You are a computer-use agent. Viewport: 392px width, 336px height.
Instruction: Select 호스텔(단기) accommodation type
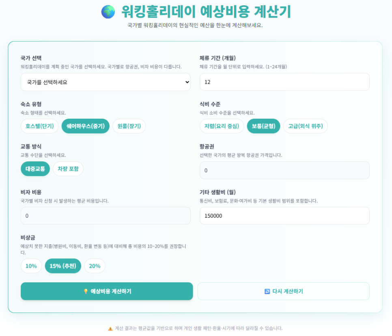pos(39,126)
